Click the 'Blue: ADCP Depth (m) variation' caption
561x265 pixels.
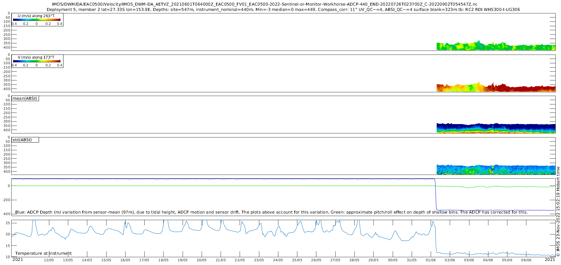click(271, 212)
